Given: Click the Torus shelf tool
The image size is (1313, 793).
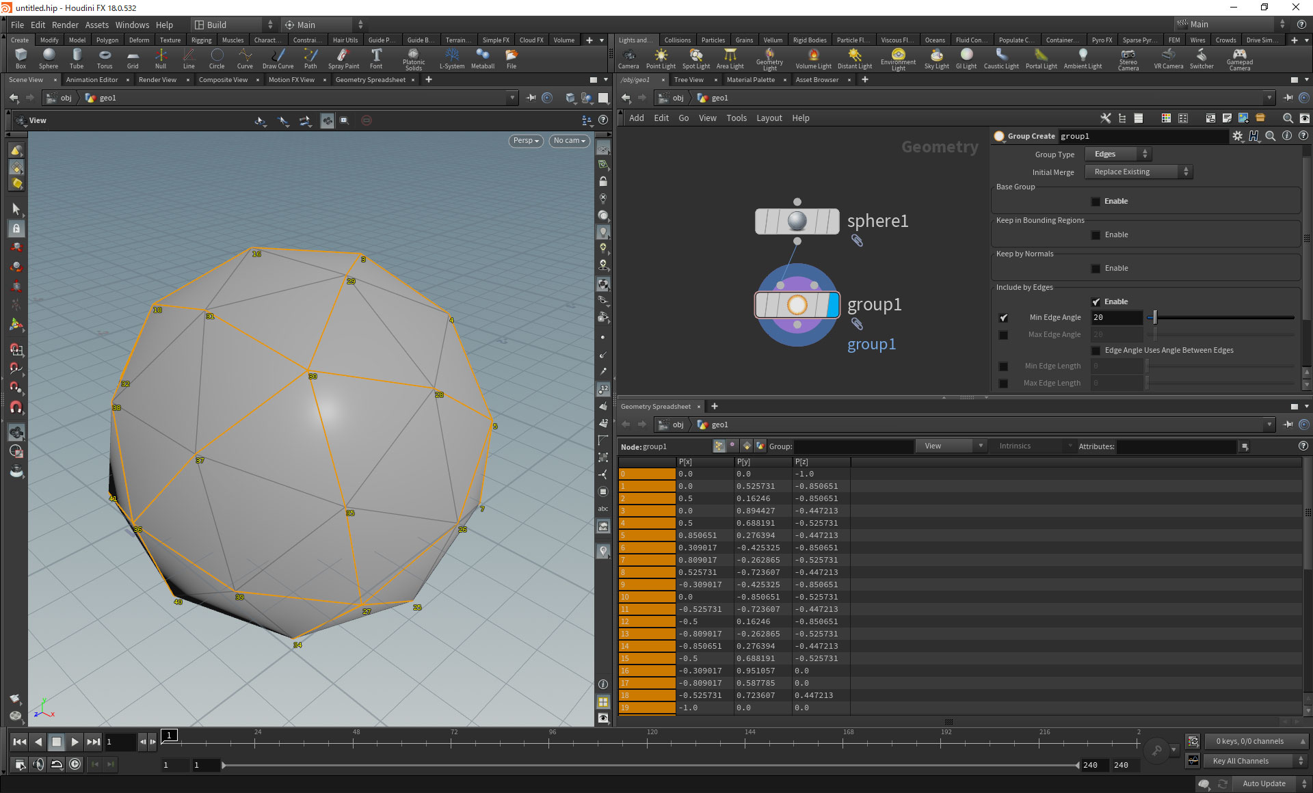Looking at the screenshot, I should [105, 58].
